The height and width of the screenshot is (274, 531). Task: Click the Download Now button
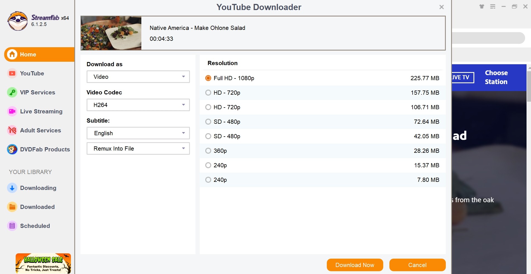(355, 265)
